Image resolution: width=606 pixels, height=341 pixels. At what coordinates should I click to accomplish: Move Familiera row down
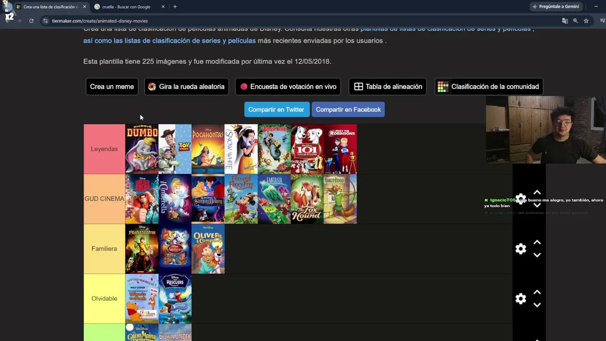pos(537,255)
